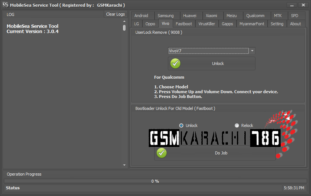311x196 pixels.
Task: Open the Setting tab
Action: tap(277, 24)
